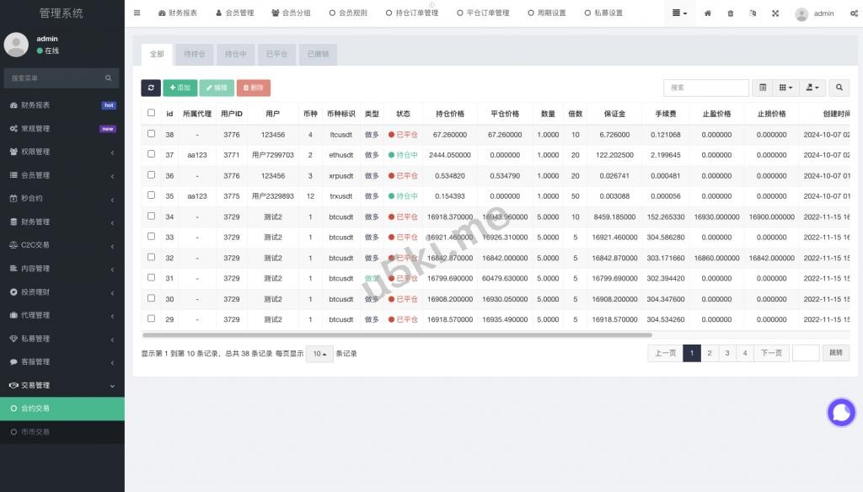
Task: Open the records per page dropdown
Action: click(x=319, y=354)
